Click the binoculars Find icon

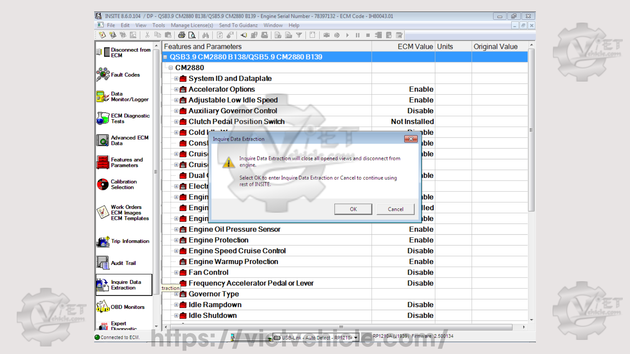206,35
